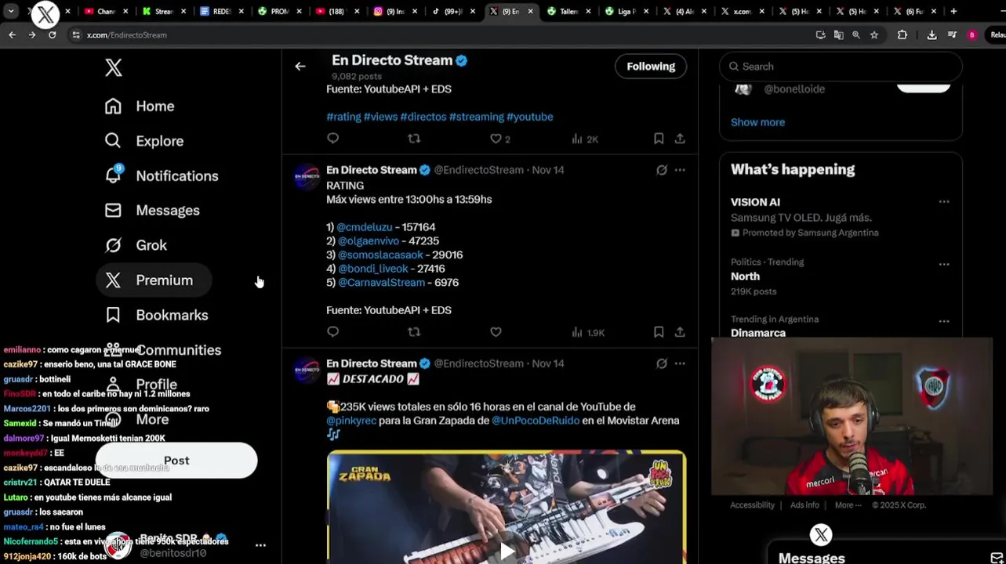
Task: Open the #streaming hashtag
Action: click(476, 117)
